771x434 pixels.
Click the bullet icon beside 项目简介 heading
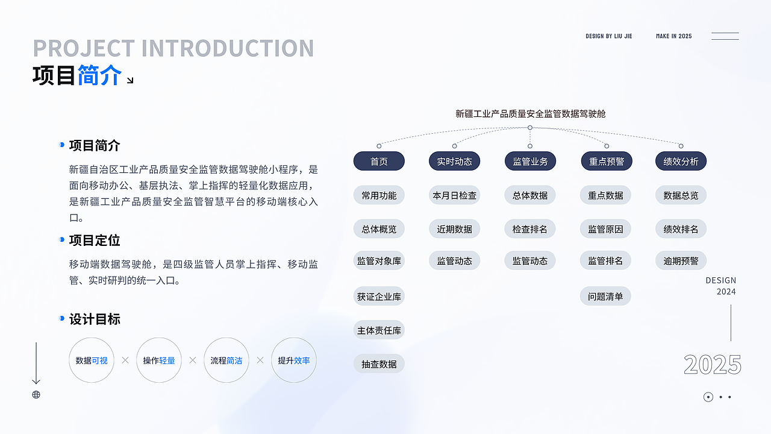[x=60, y=145]
